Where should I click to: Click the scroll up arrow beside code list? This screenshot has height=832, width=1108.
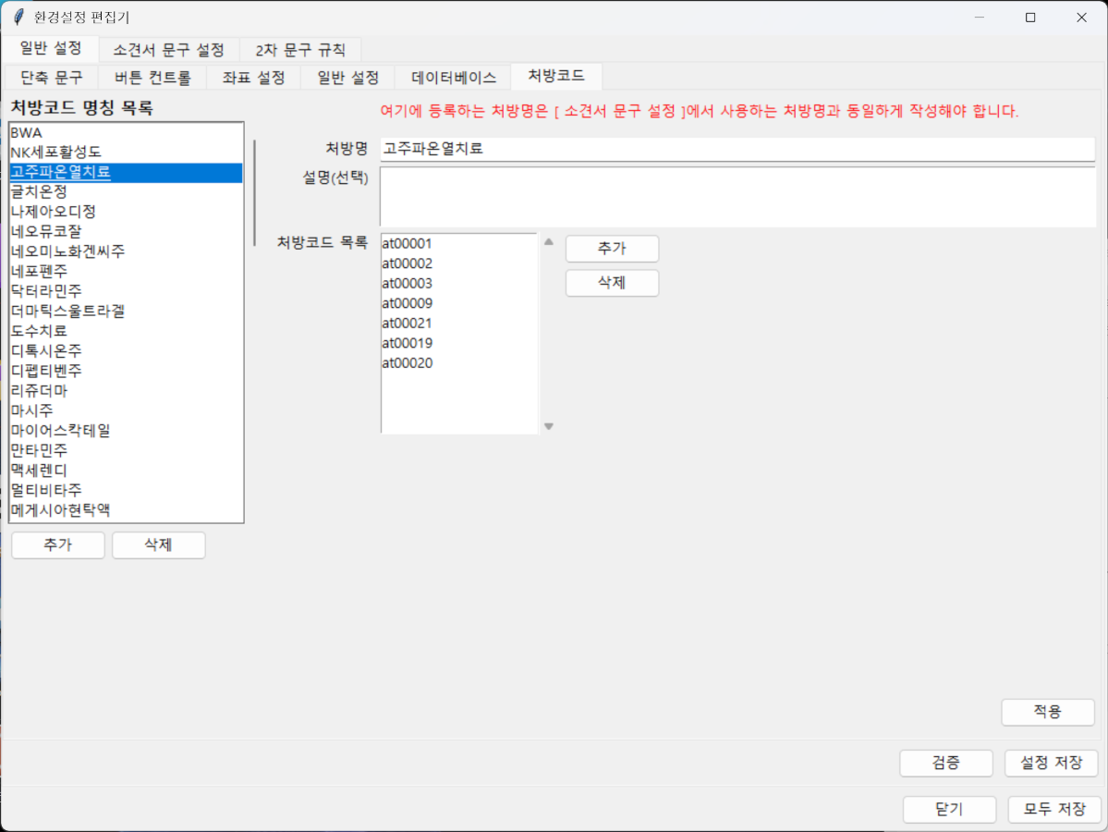(548, 242)
